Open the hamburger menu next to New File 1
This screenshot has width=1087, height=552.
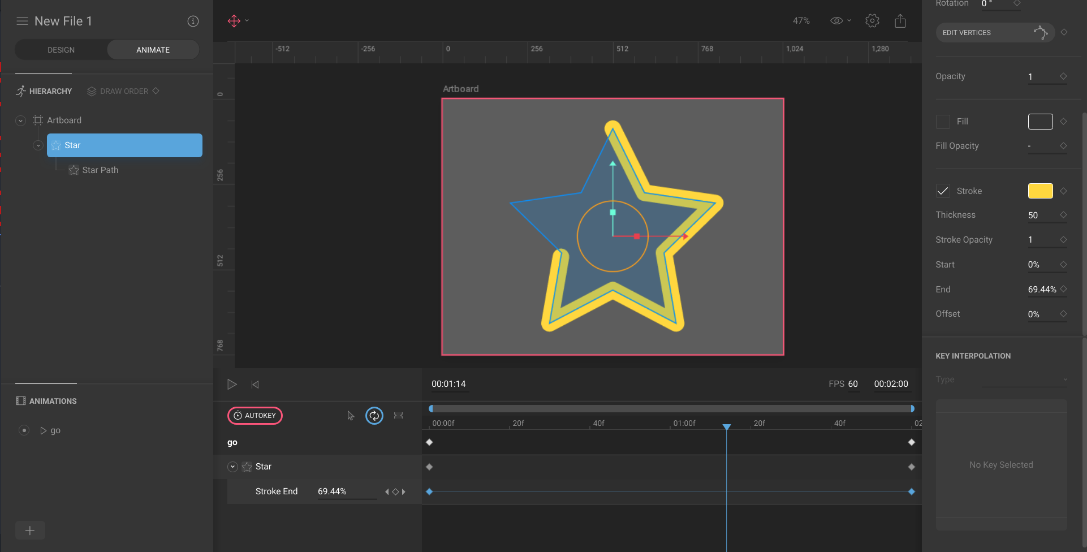coord(22,21)
